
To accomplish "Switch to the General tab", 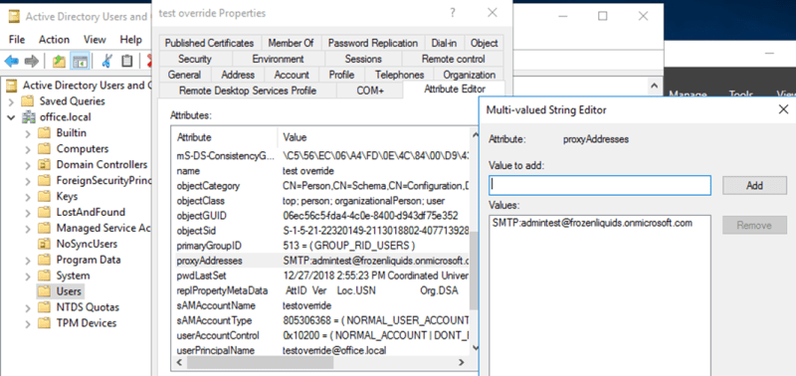I will coord(184,75).
